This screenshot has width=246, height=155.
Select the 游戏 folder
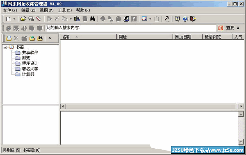point(26,58)
